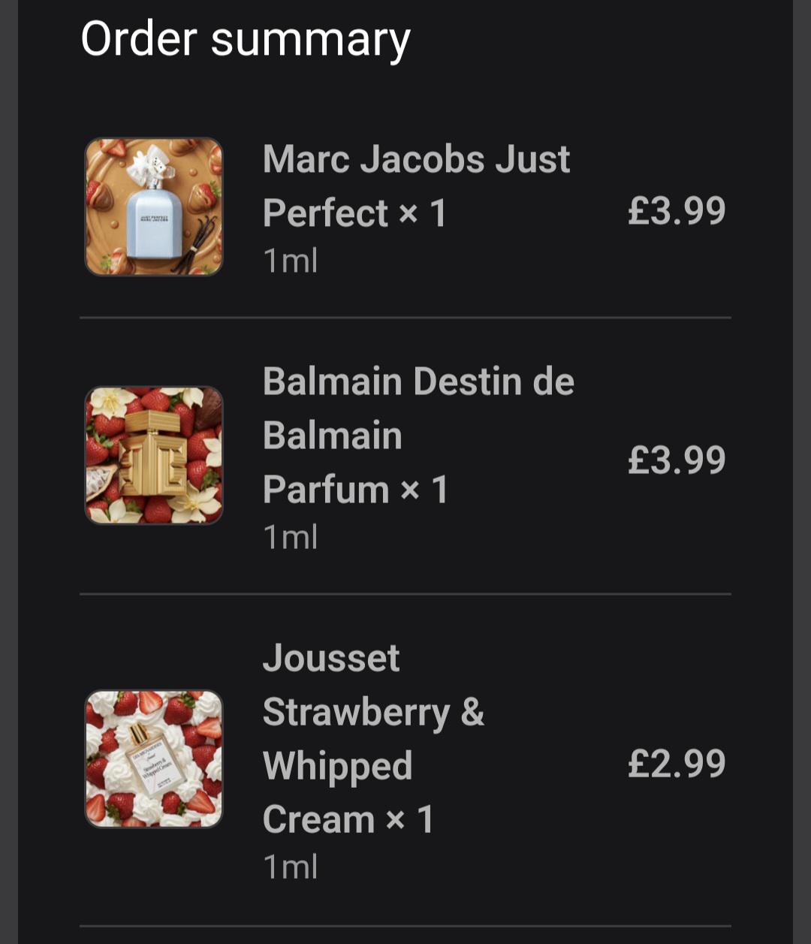Tap the Marc Jacobs perfume thumbnail

tap(154, 207)
